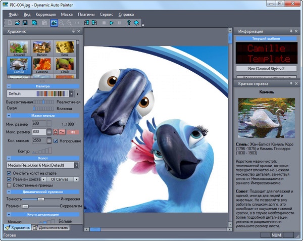Click the red padlock icon next to max size

click(x=57, y=132)
